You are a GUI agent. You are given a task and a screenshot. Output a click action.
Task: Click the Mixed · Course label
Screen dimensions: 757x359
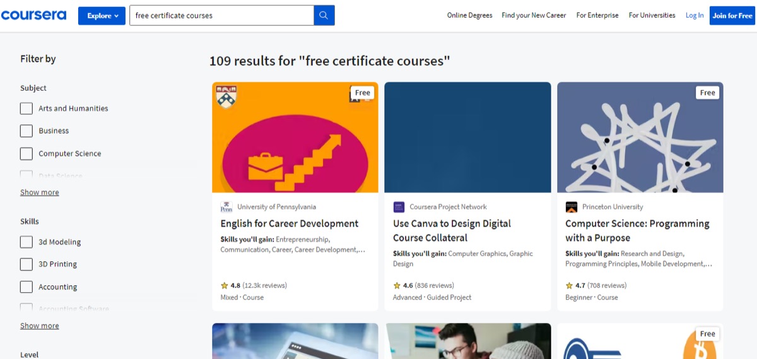coord(242,297)
